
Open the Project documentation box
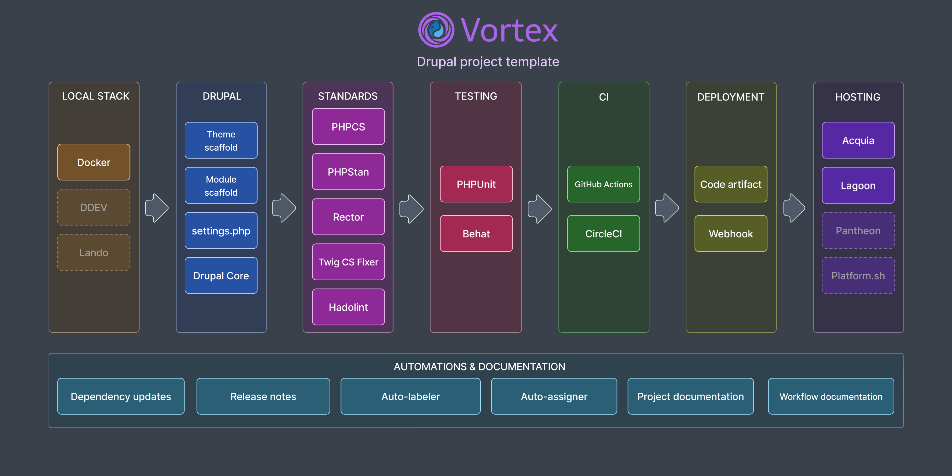tap(690, 396)
